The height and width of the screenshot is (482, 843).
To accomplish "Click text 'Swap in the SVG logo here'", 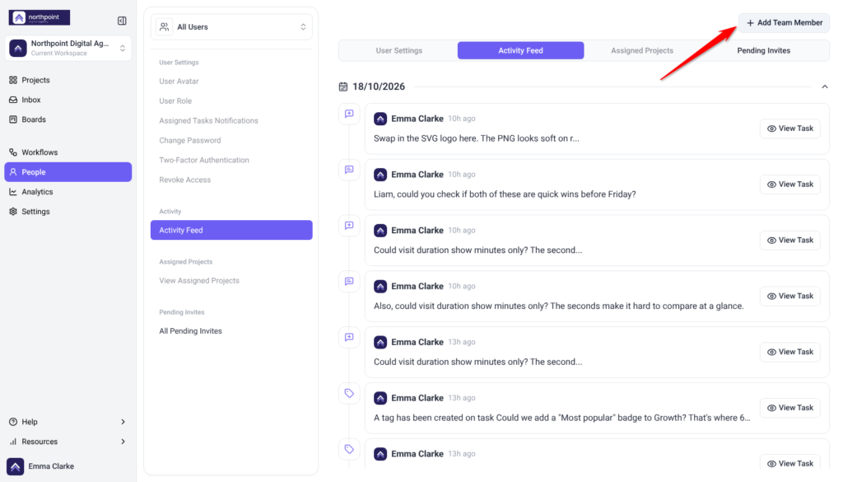I will click(426, 138).
